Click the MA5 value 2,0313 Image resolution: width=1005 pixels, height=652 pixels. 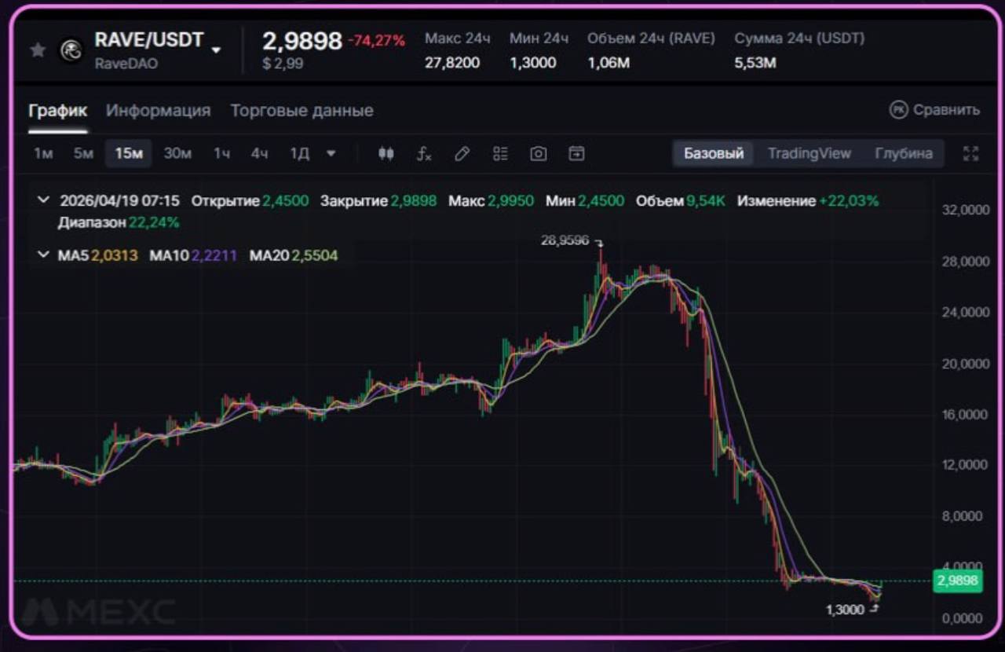pyautogui.click(x=115, y=255)
